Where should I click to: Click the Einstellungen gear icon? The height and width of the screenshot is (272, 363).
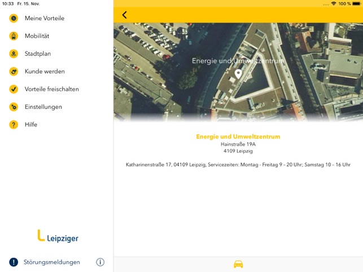click(14, 107)
